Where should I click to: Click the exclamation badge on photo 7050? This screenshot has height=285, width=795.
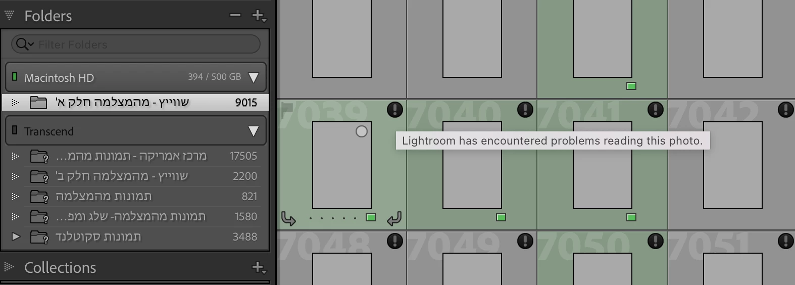(x=656, y=241)
